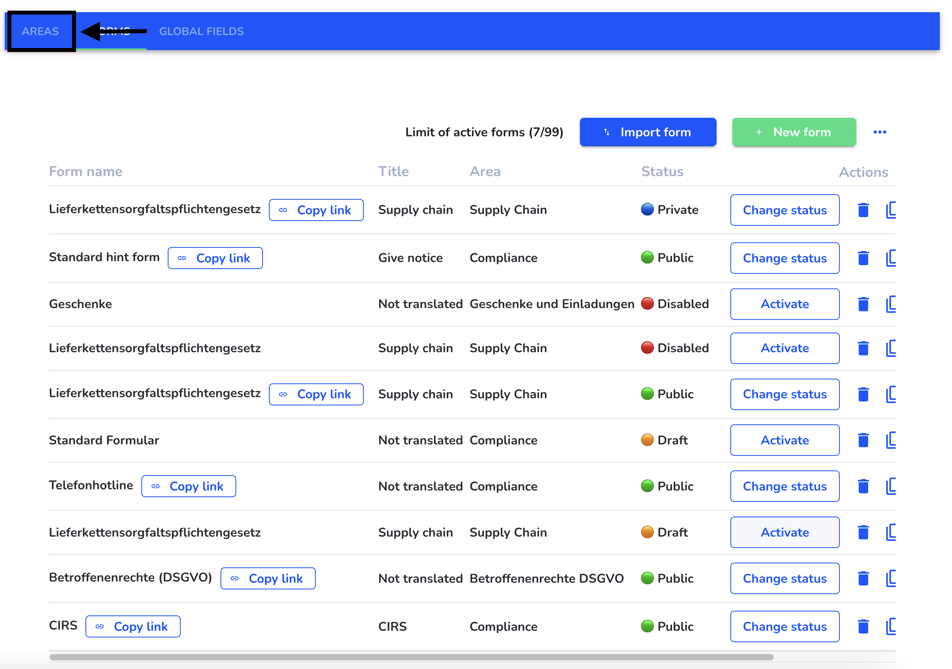This screenshot has width=952, height=669.
Task: Activate the Disabled Lieferkettensorgfaltspflichtengesetz form
Action: pyautogui.click(x=785, y=348)
